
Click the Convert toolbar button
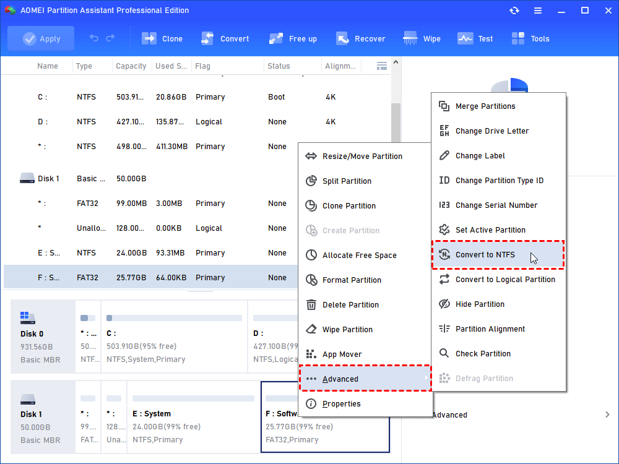pyautogui.click(x=225, y=38)
